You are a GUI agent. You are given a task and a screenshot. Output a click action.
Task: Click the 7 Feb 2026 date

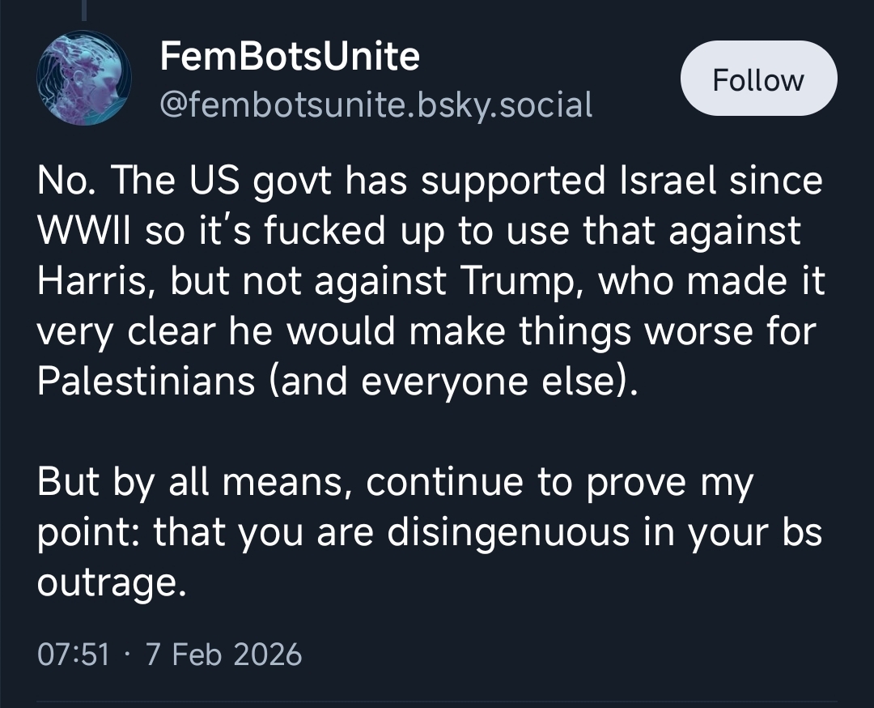pyautogui.click(x=223, y=653)
